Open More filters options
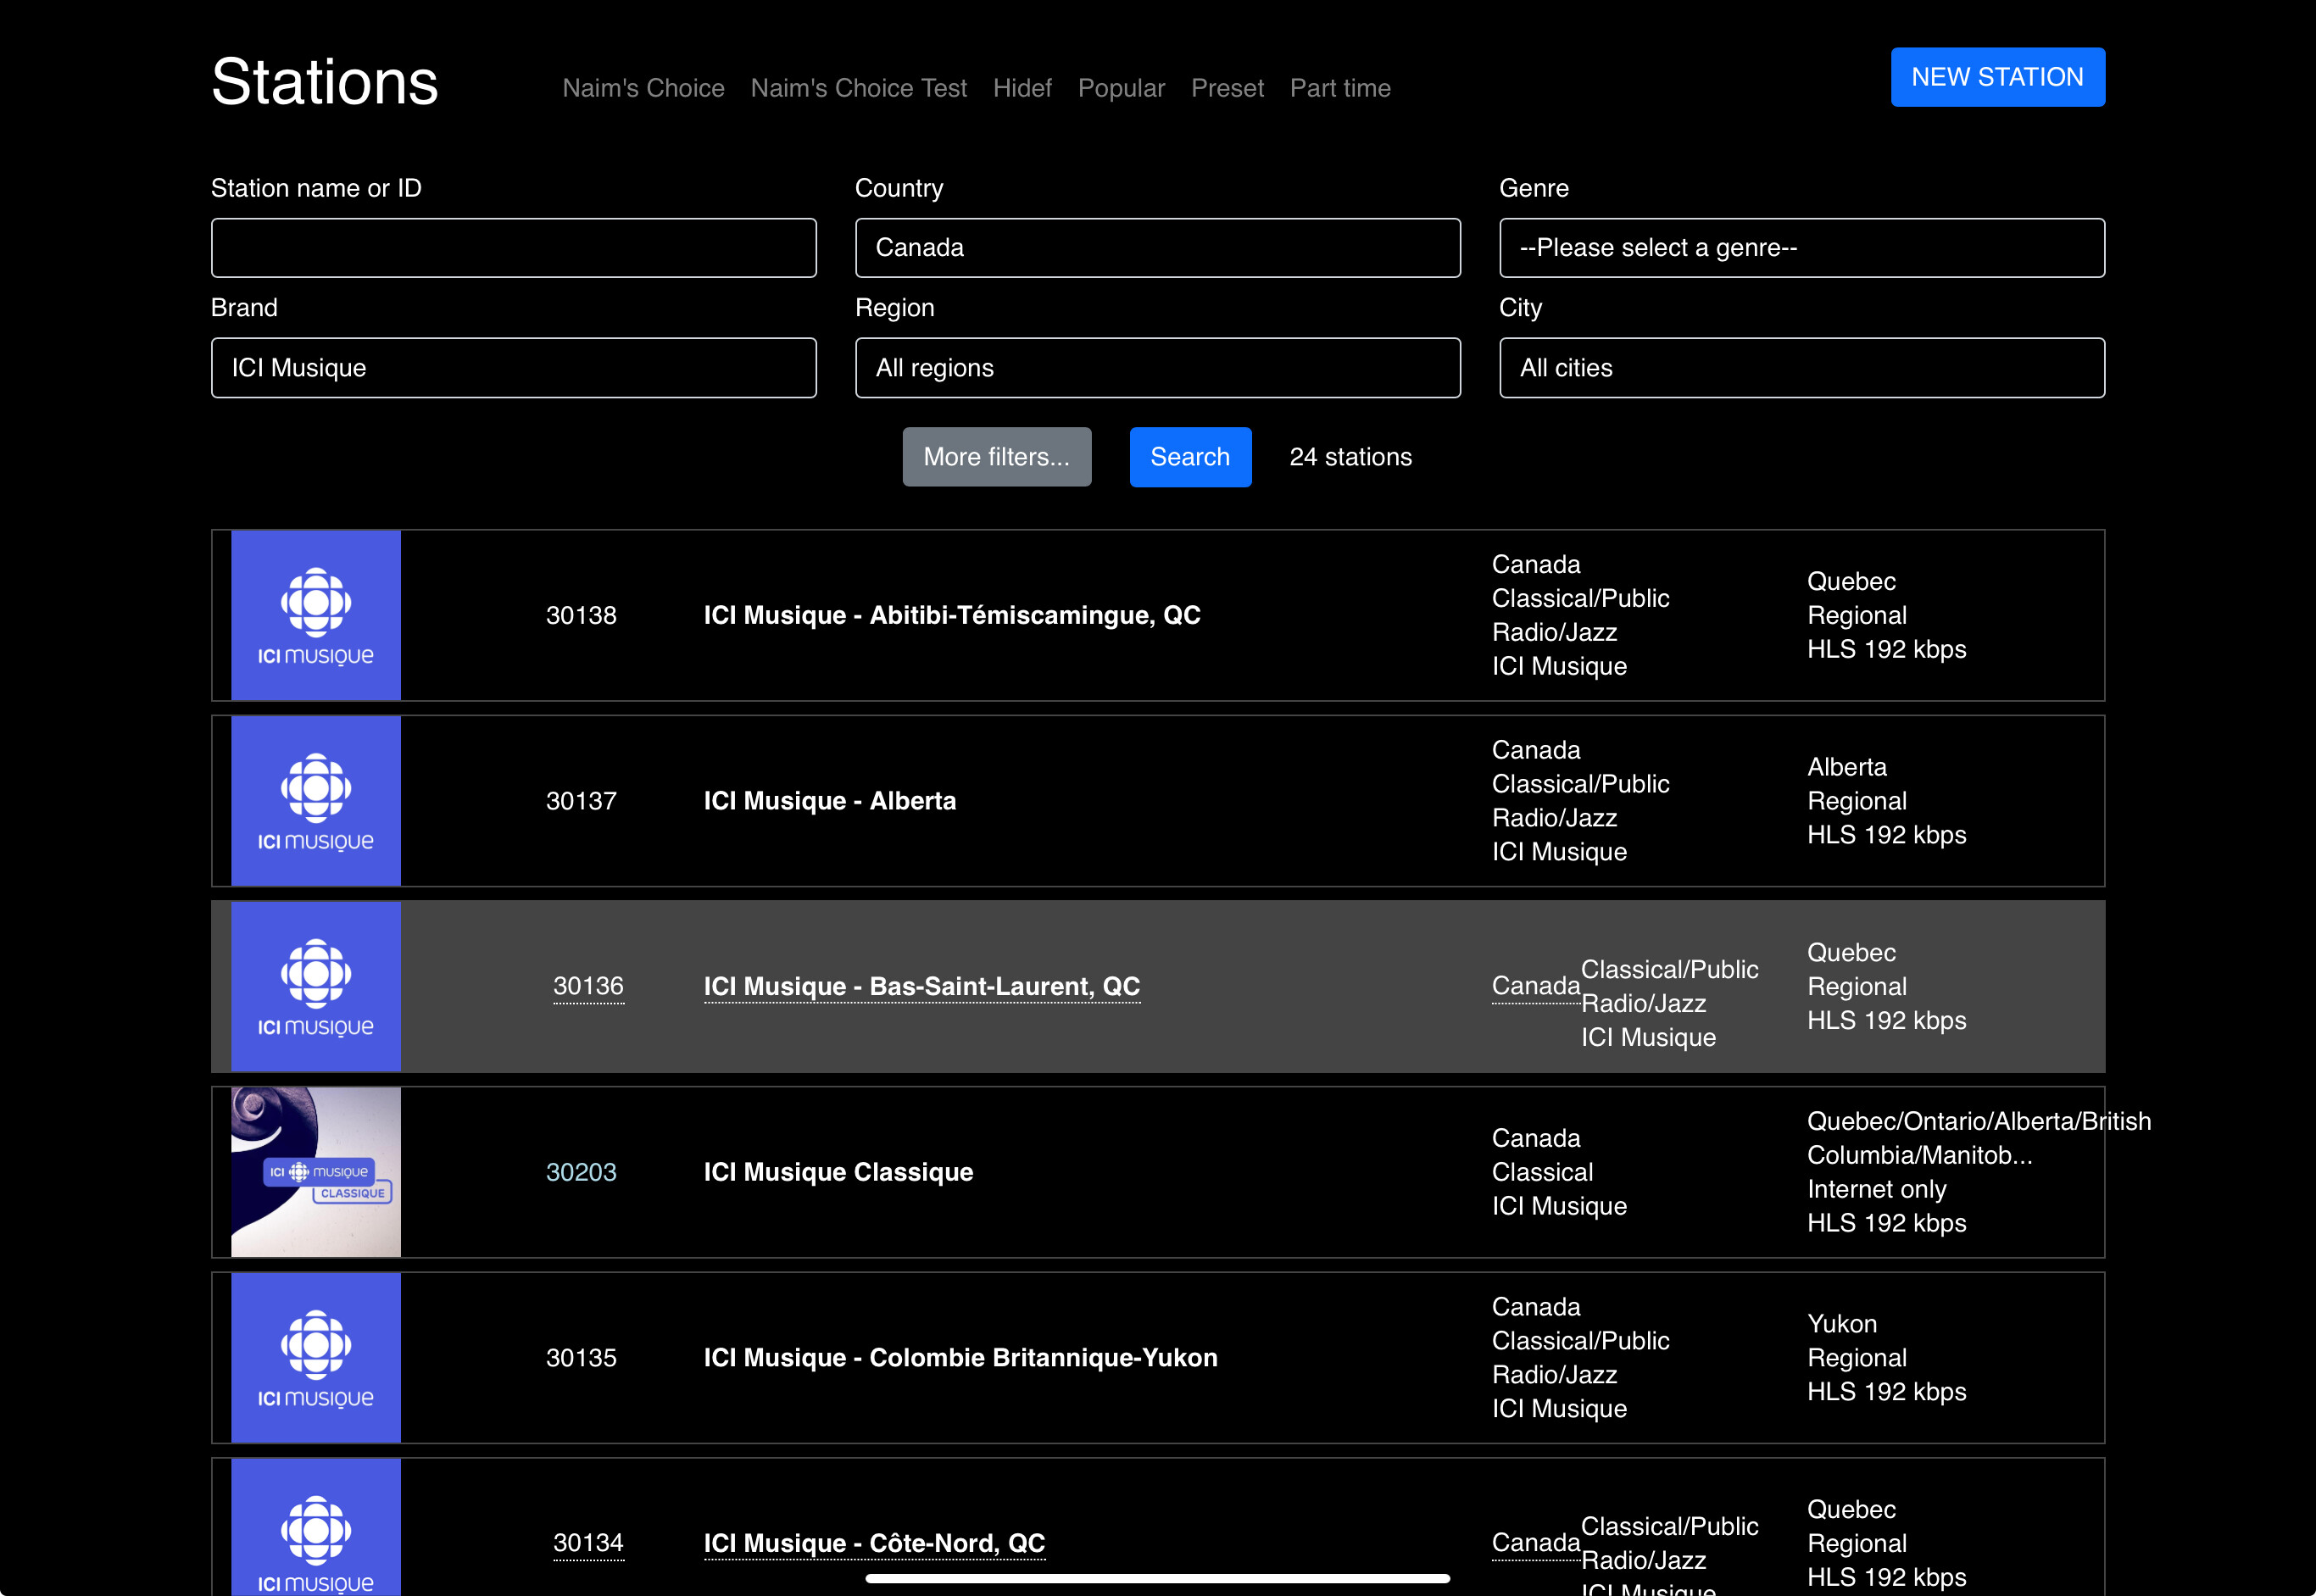Viewport: 2316px width, 1596px height. click(x=996, y=457)
